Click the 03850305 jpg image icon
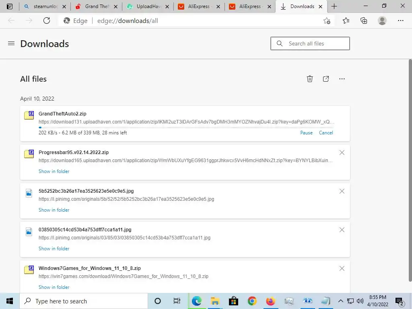 coord(29,231)
